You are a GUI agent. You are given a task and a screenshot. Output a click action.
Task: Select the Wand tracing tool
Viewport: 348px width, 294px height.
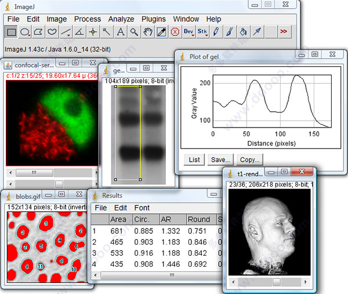coord(107,32)
